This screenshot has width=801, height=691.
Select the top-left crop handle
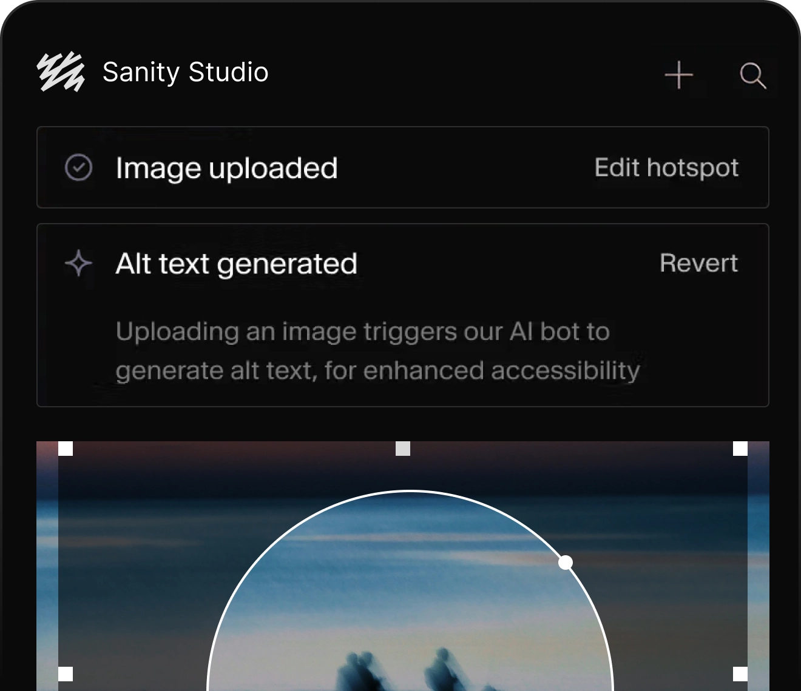coord(66,449)
